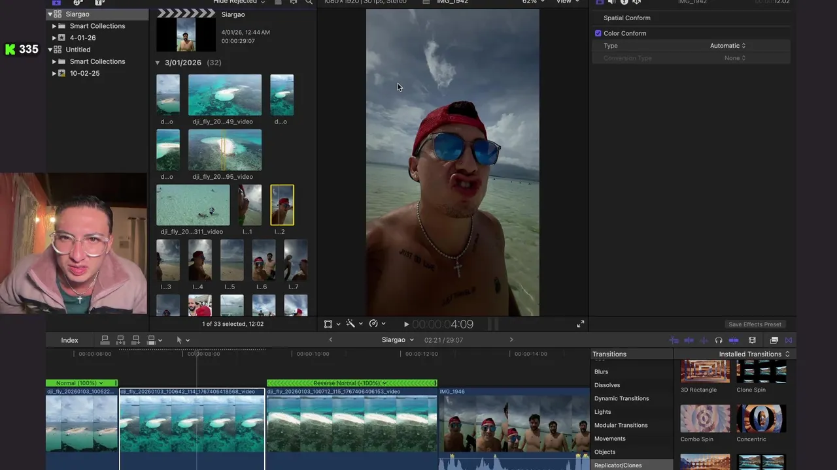
Task: Open Hide Rejected filter dropdown
Action: pos(239,2)
